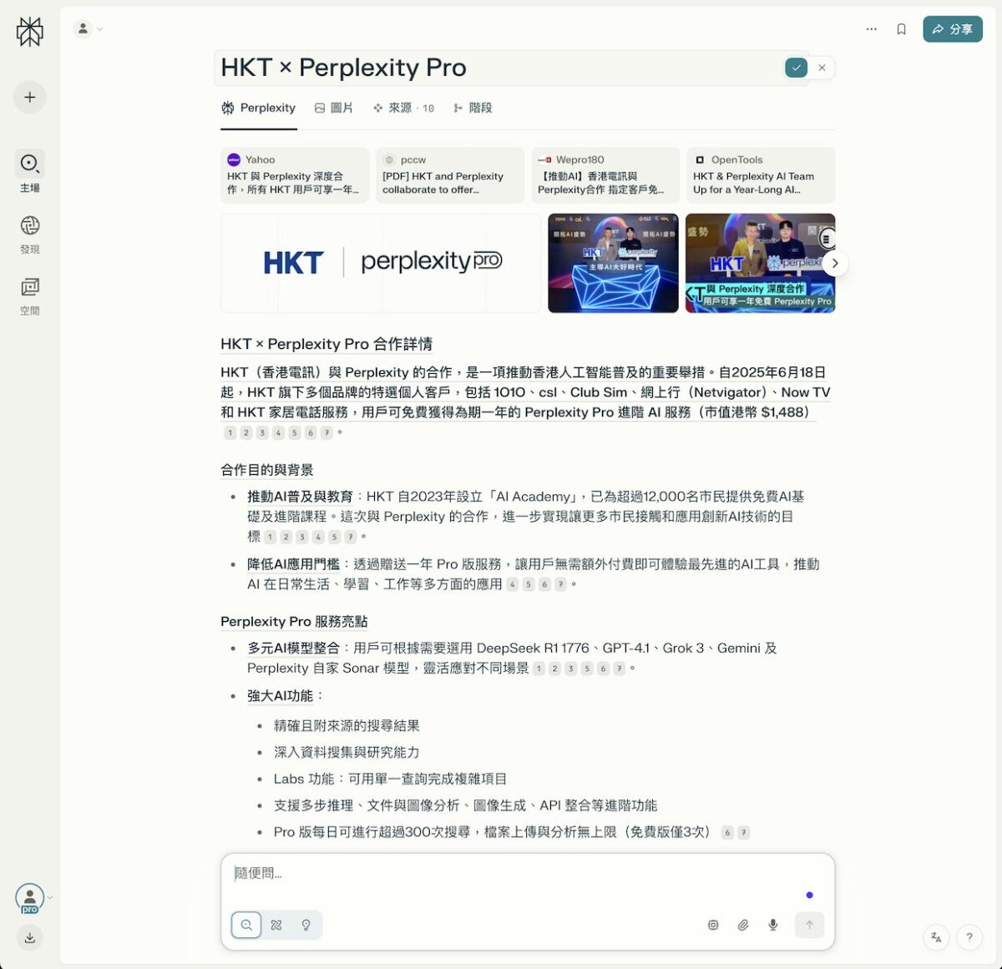Open the 發現 (Discover) page in sidebar

(x=29, y=227)
